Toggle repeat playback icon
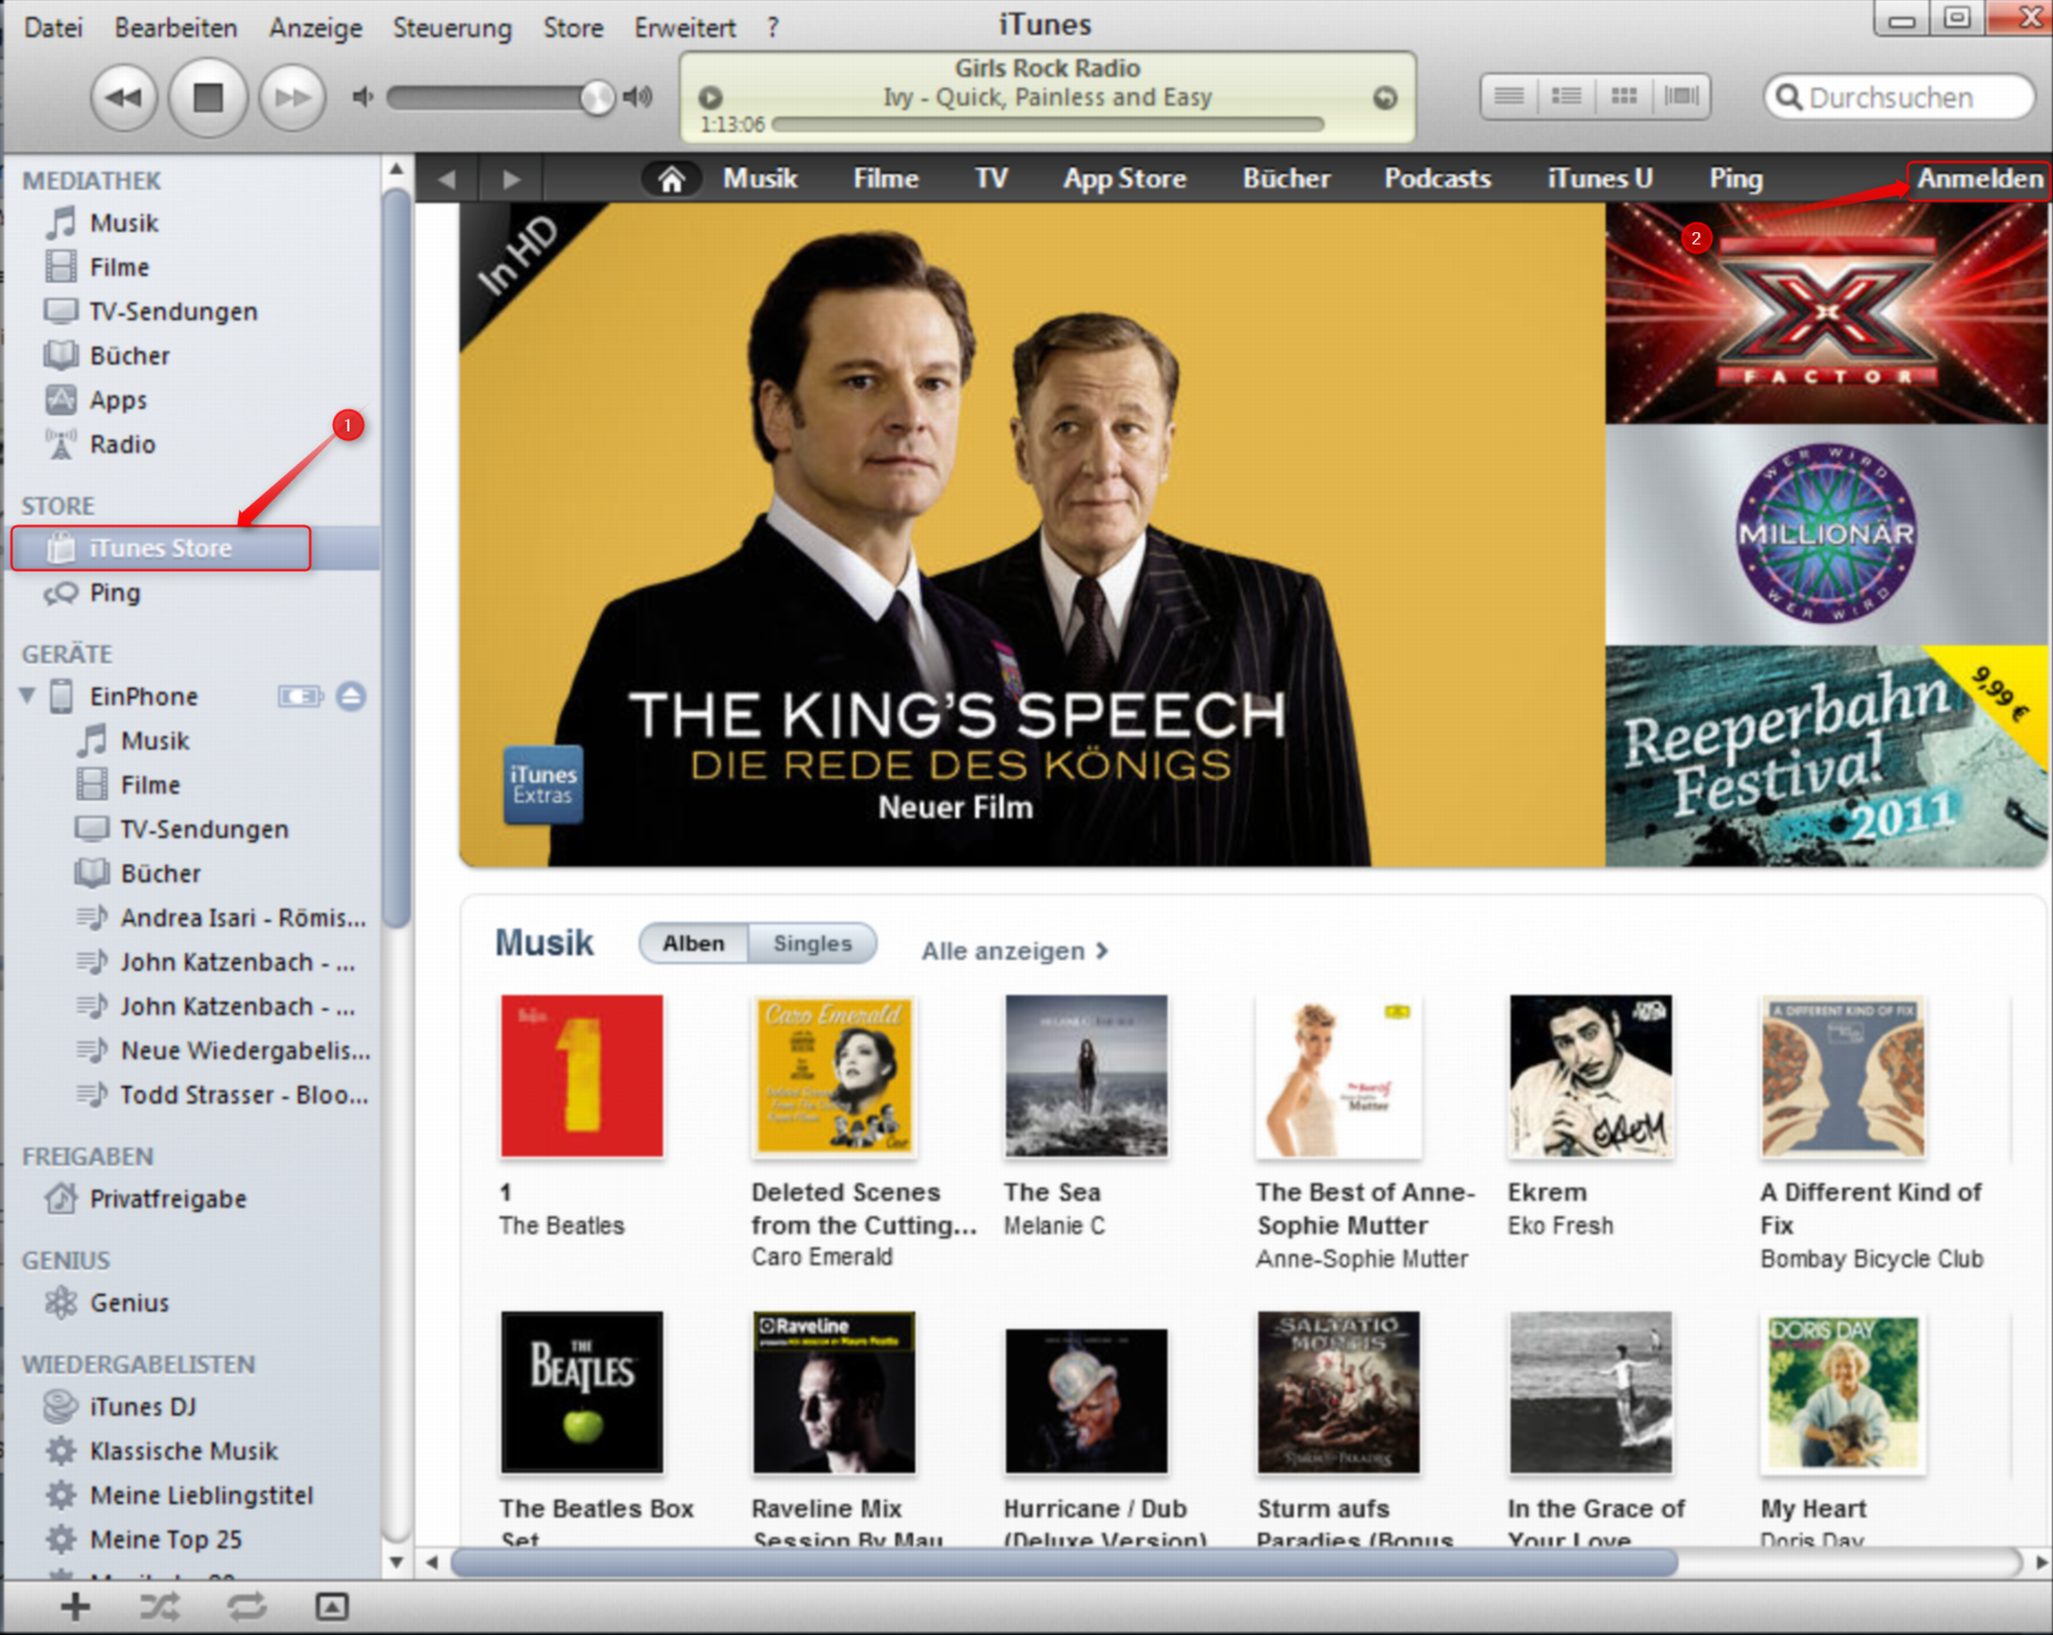The height and width of the screenshot is (1635, 2053). 246,1607
